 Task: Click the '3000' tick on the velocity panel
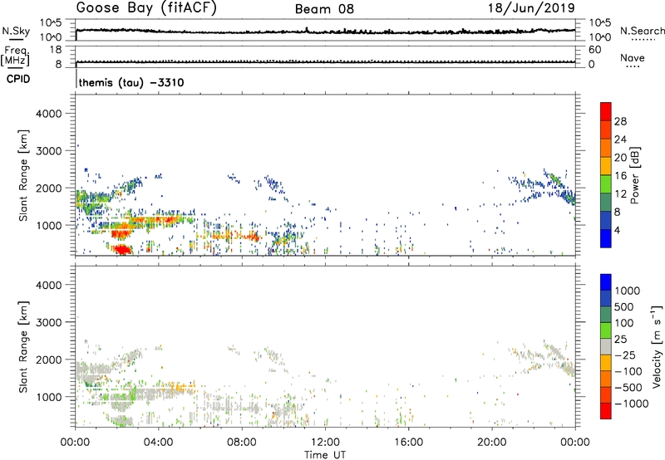48,322
